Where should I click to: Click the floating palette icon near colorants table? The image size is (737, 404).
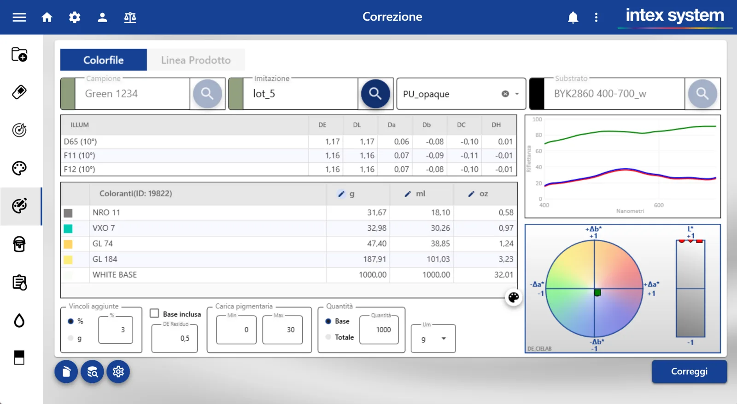(x=514, y=297)
